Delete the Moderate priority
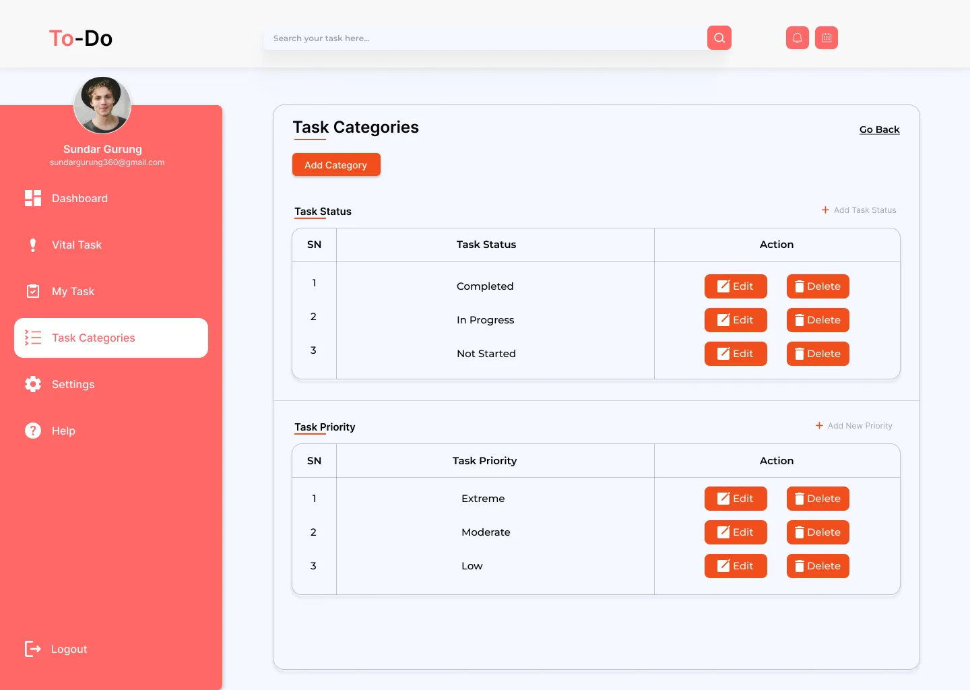The image size is (970, 690). pos(818,532)
